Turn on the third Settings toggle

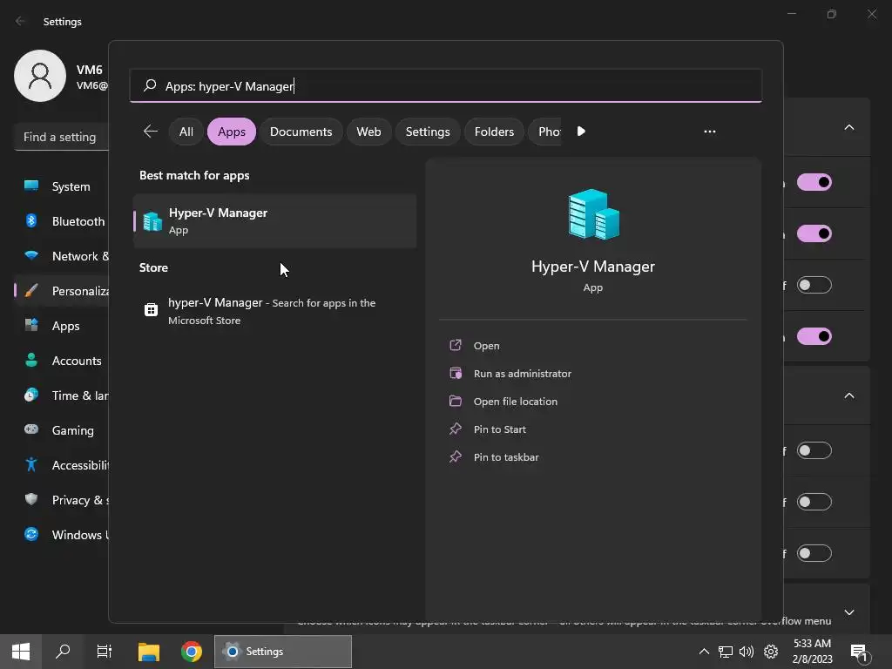(x=814, y=285)
